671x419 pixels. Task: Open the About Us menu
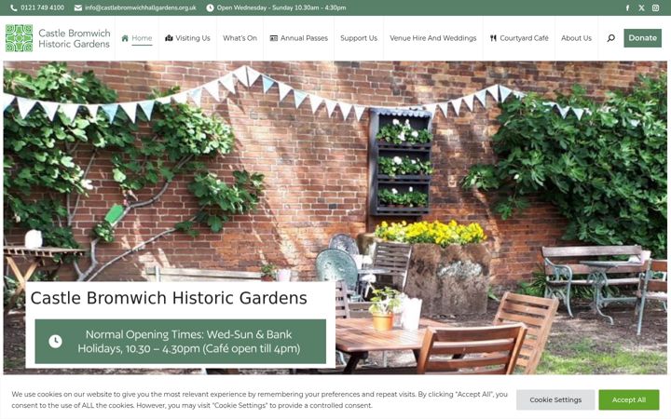[577, 38]
